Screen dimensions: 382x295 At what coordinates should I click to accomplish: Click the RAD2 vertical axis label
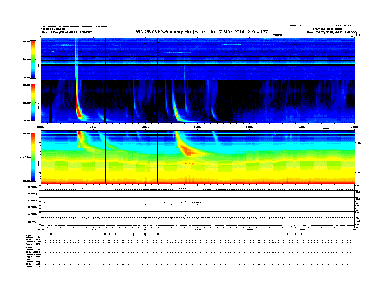[38, 63]
